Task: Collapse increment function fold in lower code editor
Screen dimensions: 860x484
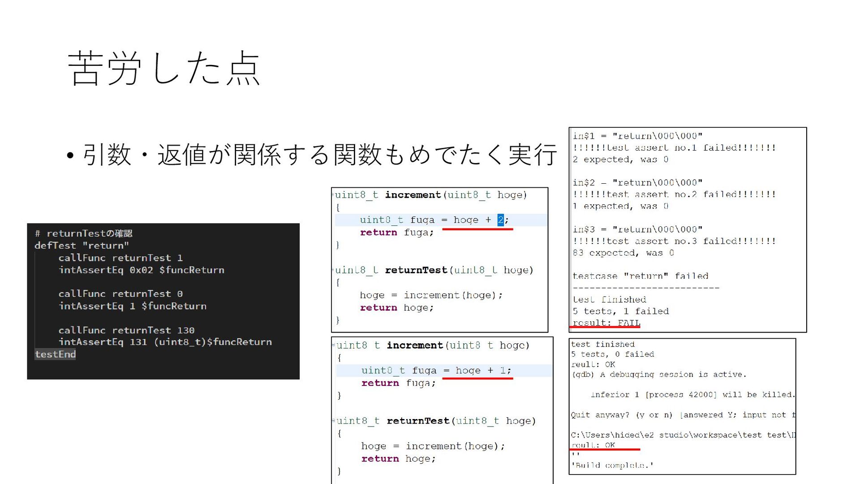Action: (x=334, y=346)
